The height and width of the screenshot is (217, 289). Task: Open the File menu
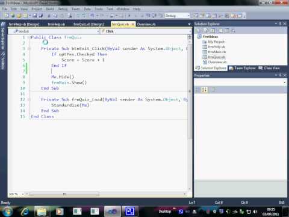tap(4, 9)
